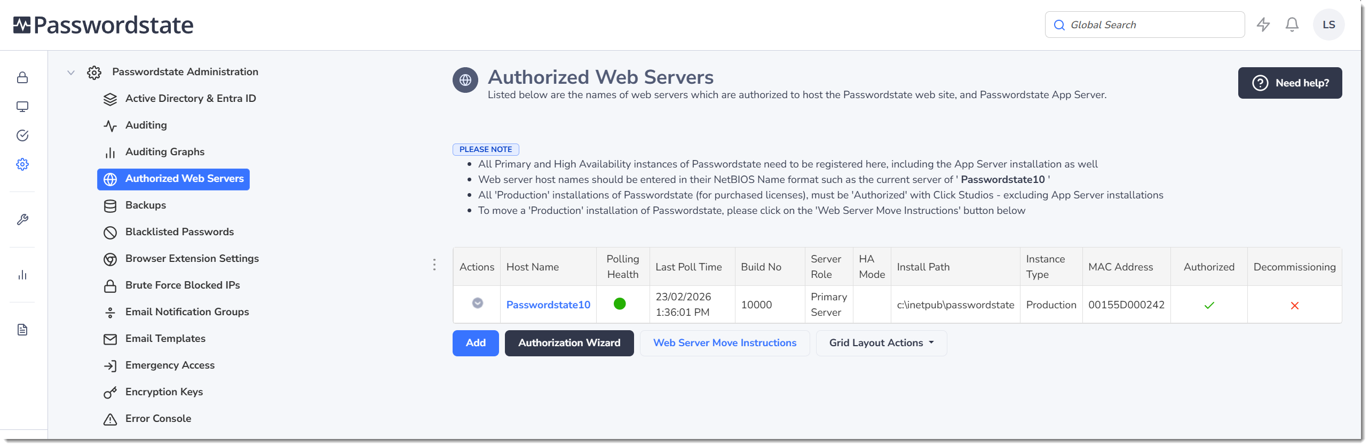1369x447 pixels.
Task: Click the green Authorized checkmark
Action: [x=1209, y=305]
